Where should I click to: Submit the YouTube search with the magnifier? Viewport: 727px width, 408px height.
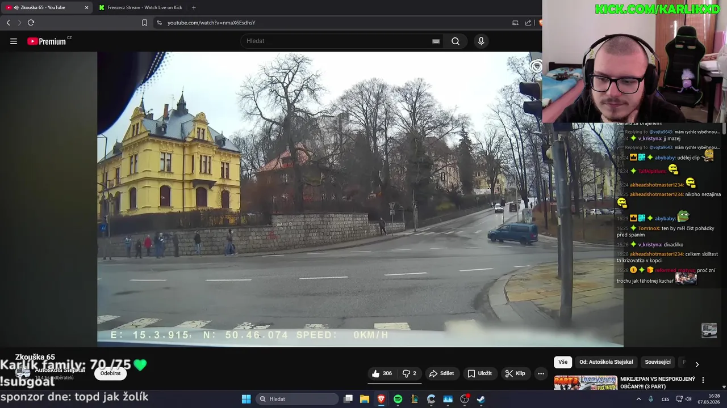tap(456, 41)
